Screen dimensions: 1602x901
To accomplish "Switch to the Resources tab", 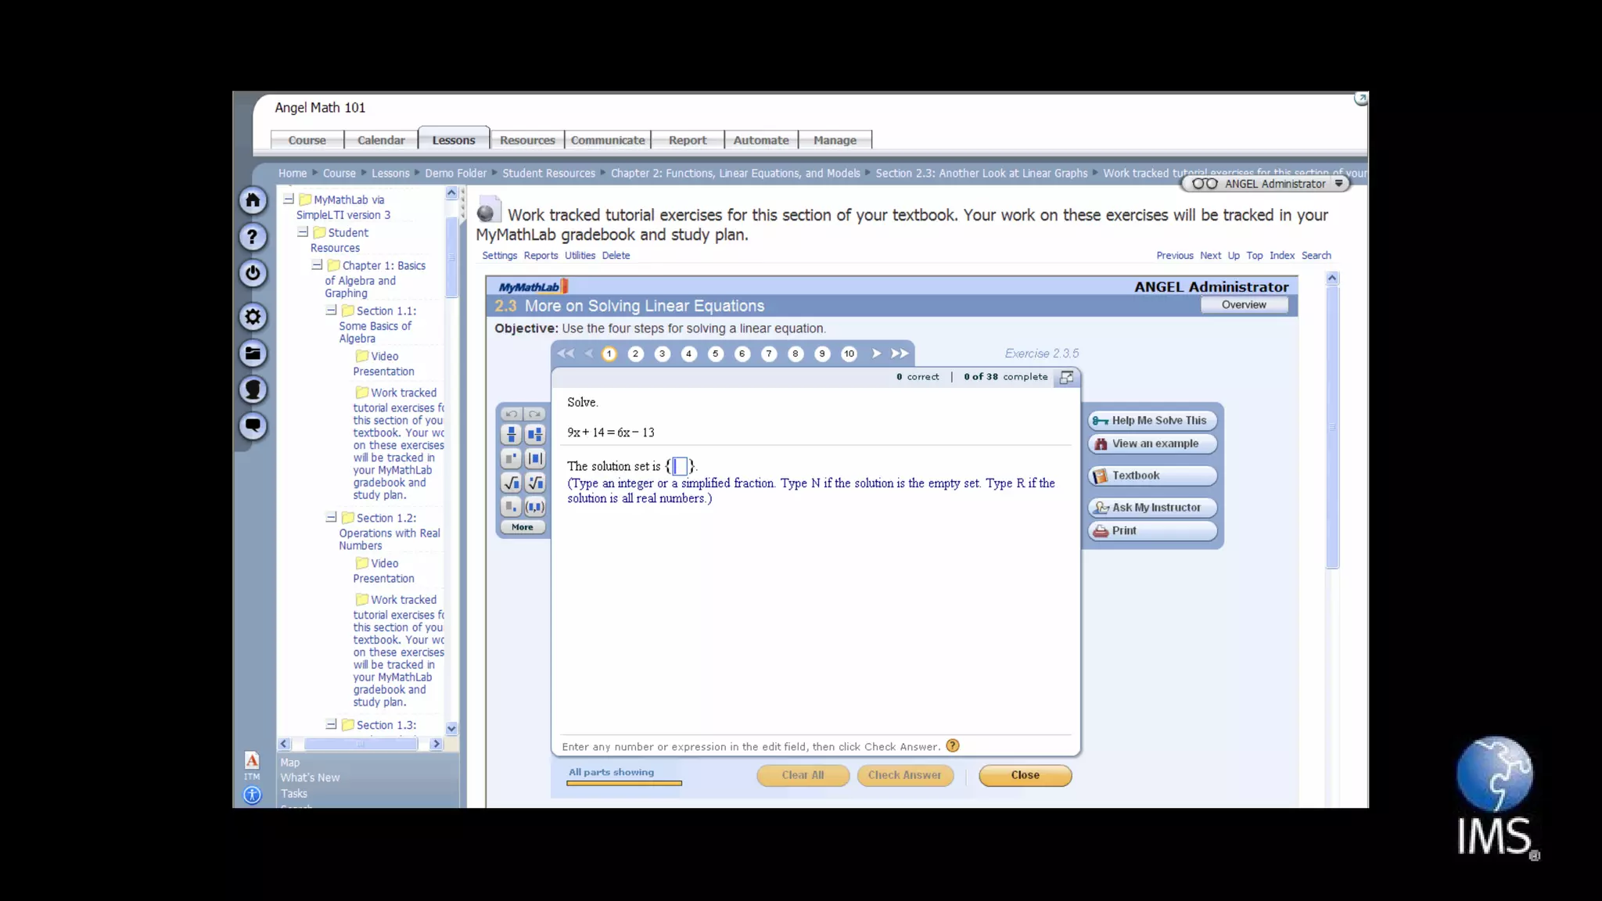I will tap(527, 140).
